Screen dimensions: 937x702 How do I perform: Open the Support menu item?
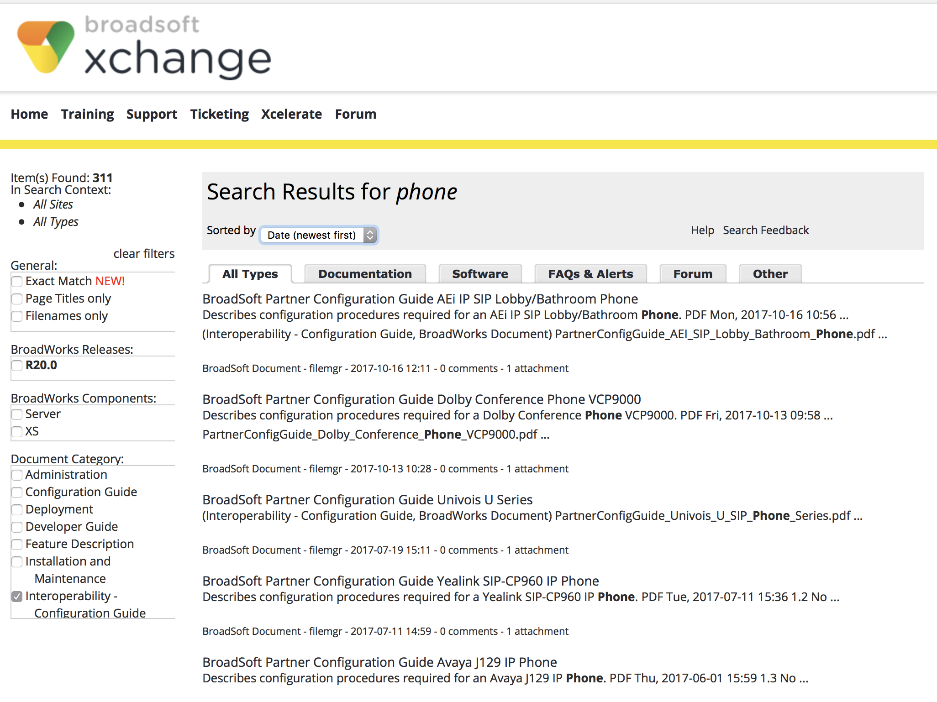[x=152, y=114]
